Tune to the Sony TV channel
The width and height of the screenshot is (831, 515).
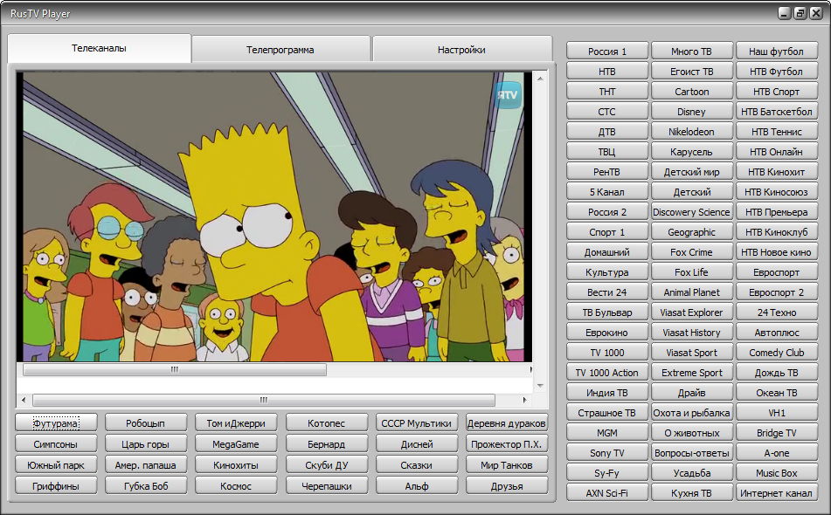tap(607, 453)
